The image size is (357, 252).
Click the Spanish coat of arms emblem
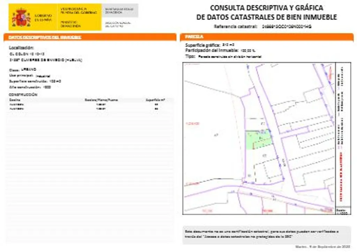21,17
